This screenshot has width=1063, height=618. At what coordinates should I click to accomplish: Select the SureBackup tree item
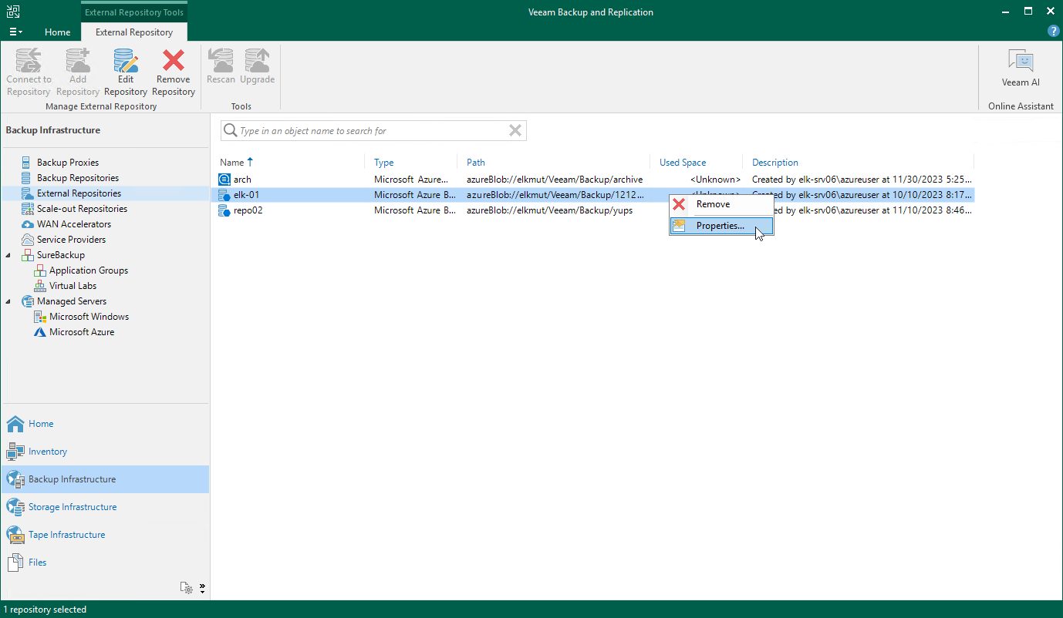61,255
